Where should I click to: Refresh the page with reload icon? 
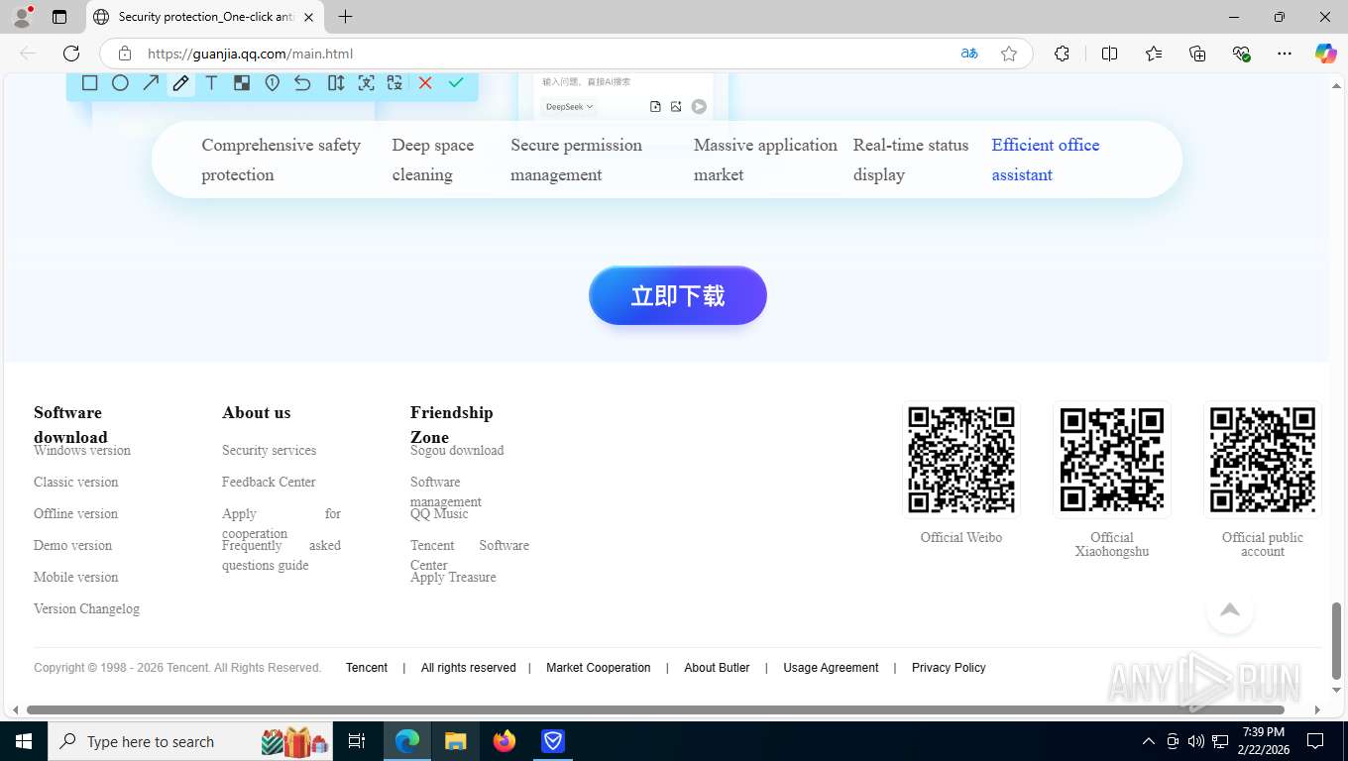[71, 54]
